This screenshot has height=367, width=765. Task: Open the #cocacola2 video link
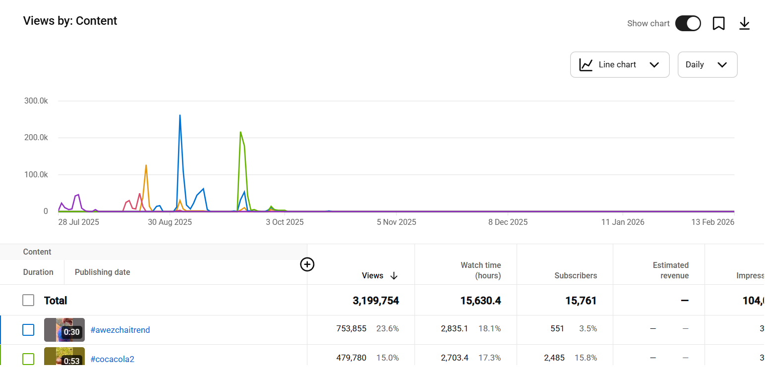pyautogui.click(x=112, y=359)
